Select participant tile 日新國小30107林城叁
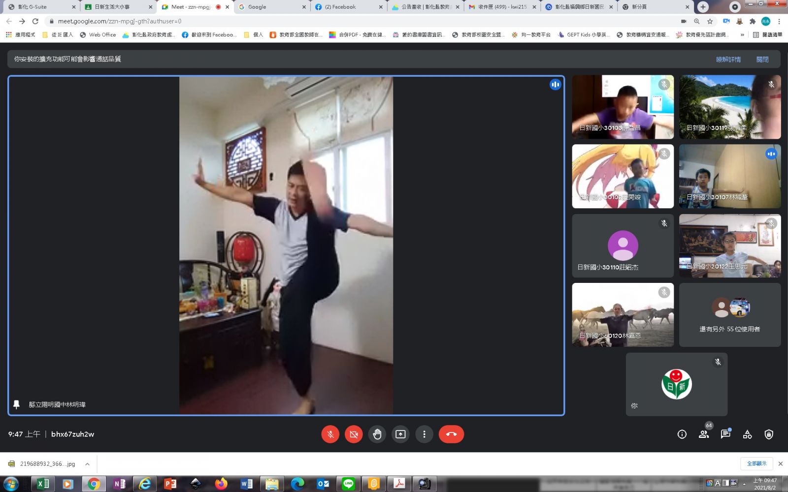 pyautogui.click(x=730, y=176)
